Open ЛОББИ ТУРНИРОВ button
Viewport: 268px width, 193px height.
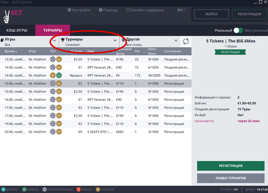point(231,178)
